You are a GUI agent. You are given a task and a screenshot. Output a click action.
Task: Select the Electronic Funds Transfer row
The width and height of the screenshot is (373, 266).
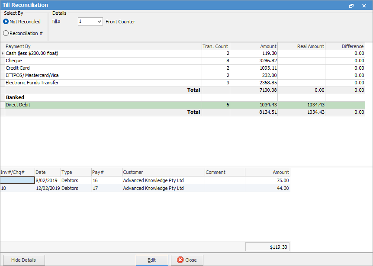point(103,83)
